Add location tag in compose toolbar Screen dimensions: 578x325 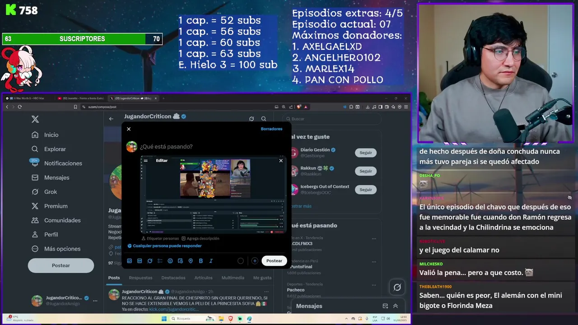[x=191, y=261]
